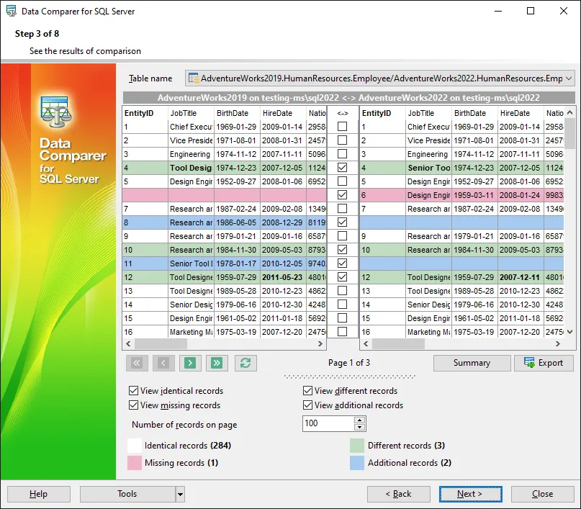Screen dimensions: 581x509
Task: Click the sync direction column header
Action: [x=342, y=113]
